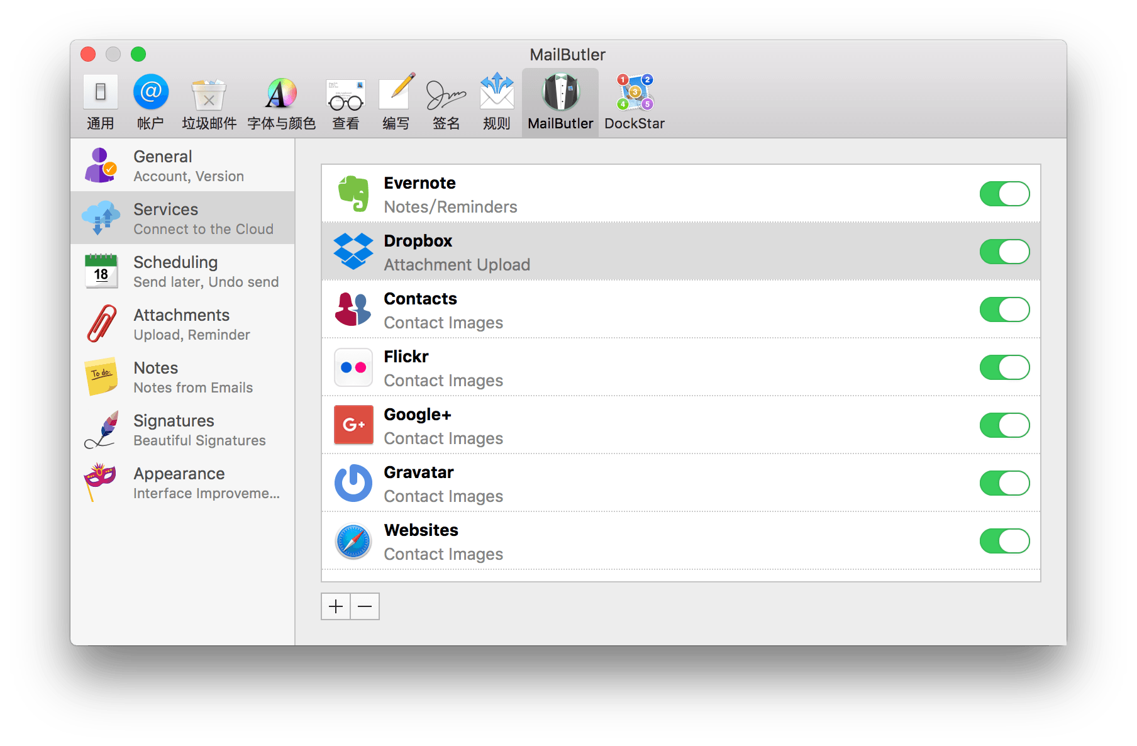Select Scheduling in the sidebar
1137x746 pixels.
(x=182, y=270)
